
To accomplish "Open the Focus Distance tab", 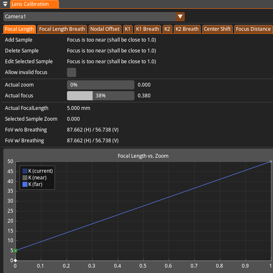I will 253,29.
